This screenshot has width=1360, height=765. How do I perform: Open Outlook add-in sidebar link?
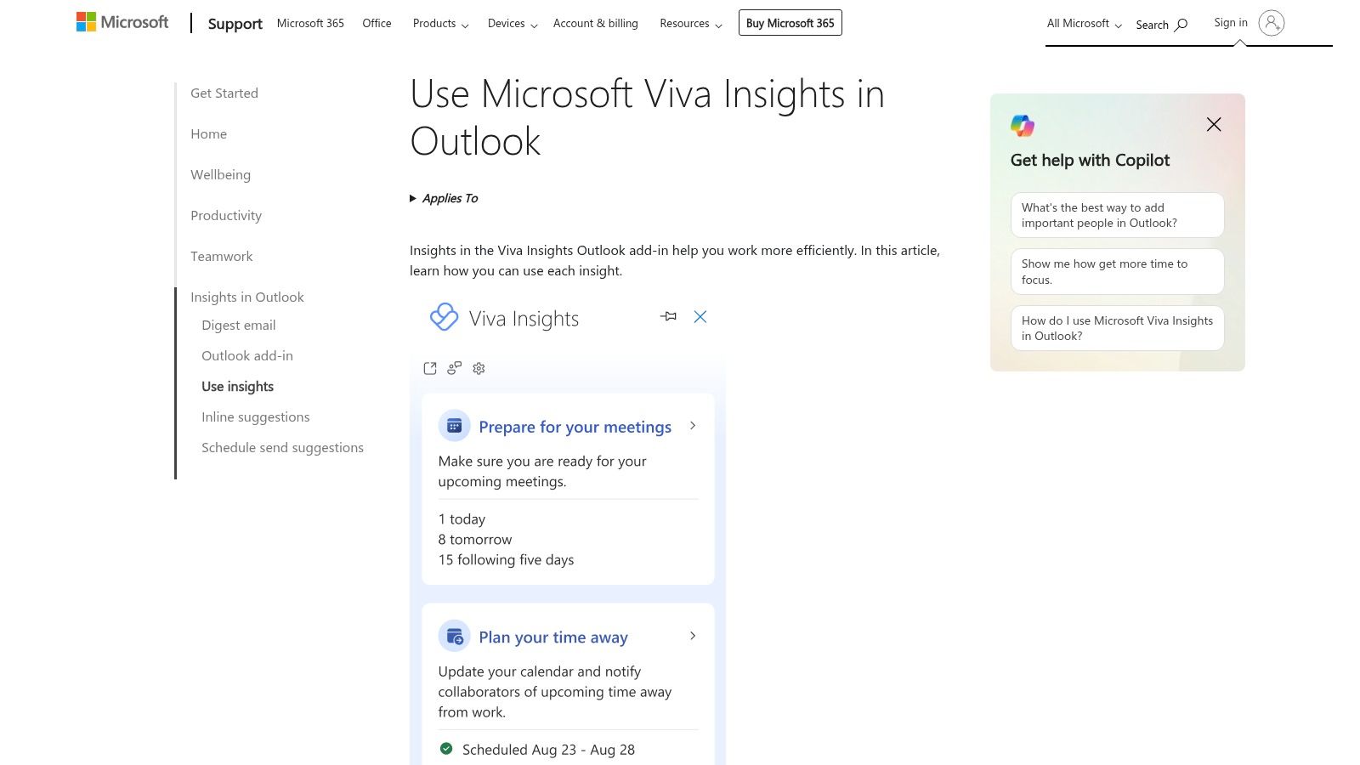[247, 356]
